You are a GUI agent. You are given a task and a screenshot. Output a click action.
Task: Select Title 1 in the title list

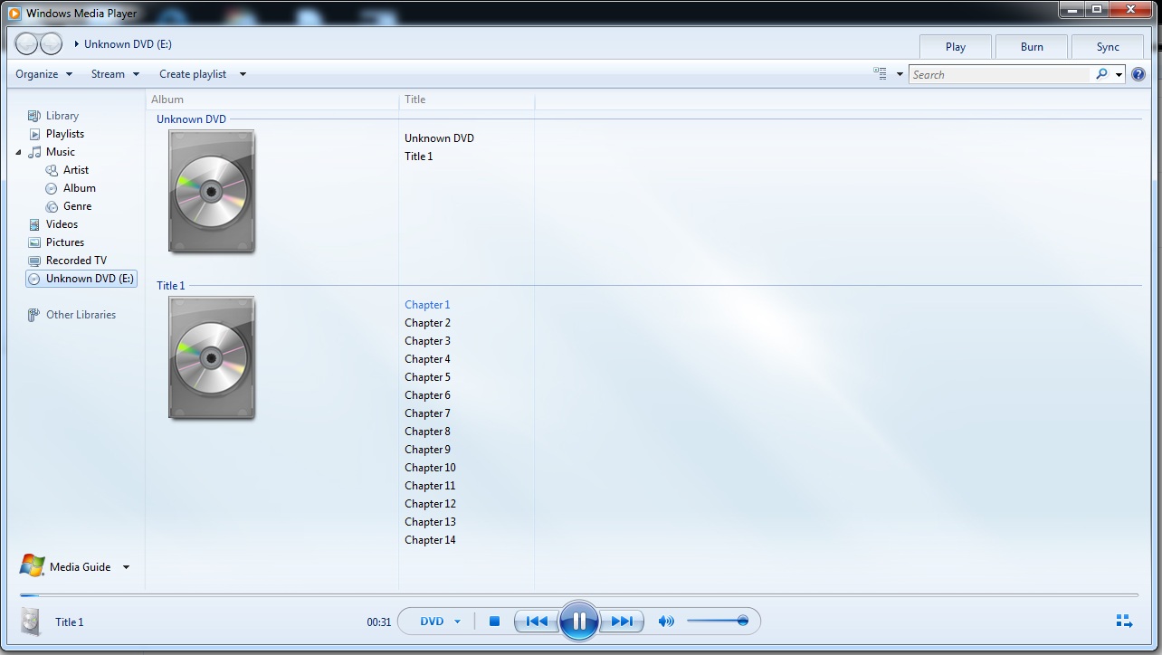point(419,157)
